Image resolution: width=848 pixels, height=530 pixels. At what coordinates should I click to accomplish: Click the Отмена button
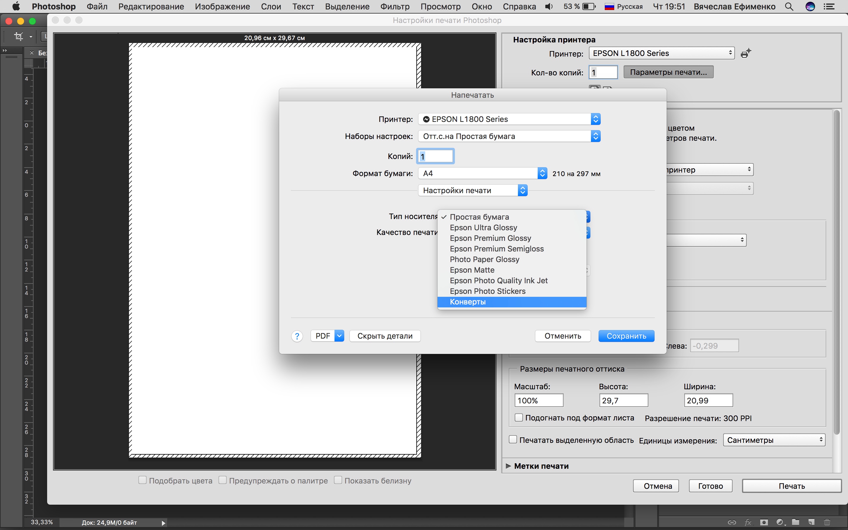[656, 486]
